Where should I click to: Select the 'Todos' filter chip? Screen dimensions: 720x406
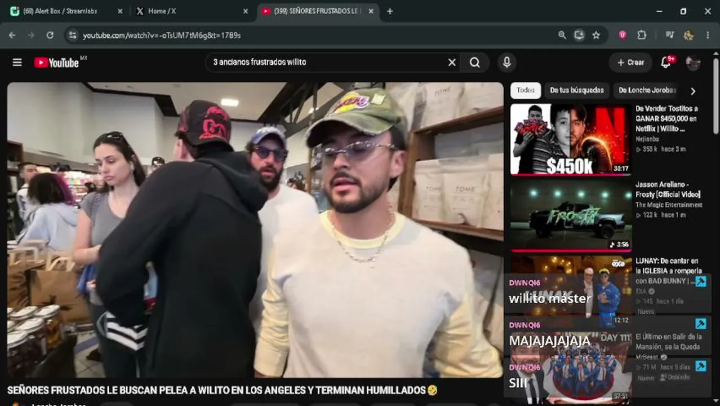[x=526, y=90]
